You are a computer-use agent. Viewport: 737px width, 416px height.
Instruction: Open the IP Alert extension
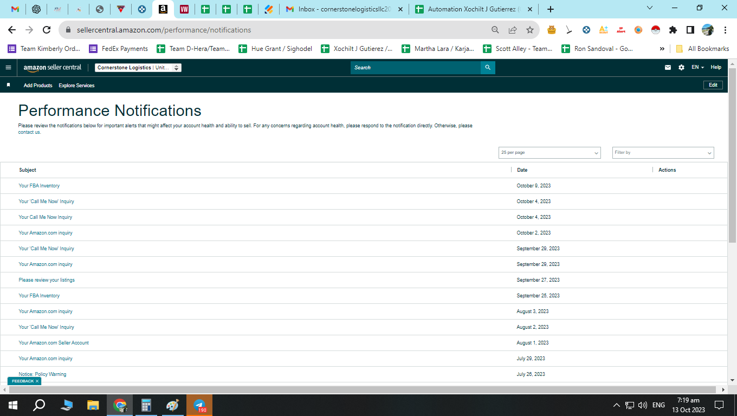621,30
